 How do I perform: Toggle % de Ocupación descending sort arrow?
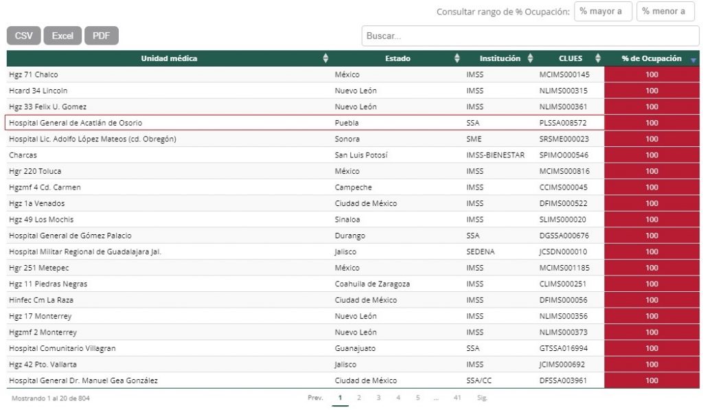point(693,60)
